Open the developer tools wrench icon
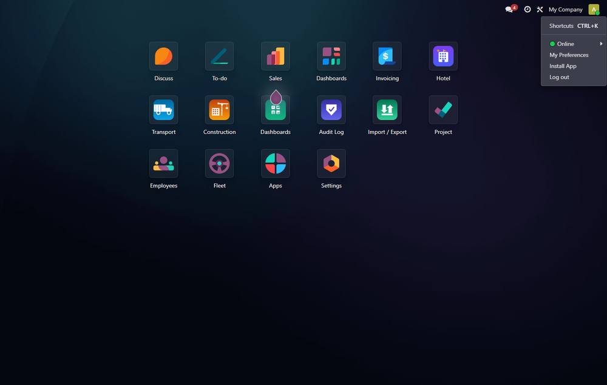This screenshot has width=607, height=385. pos(540,9)
